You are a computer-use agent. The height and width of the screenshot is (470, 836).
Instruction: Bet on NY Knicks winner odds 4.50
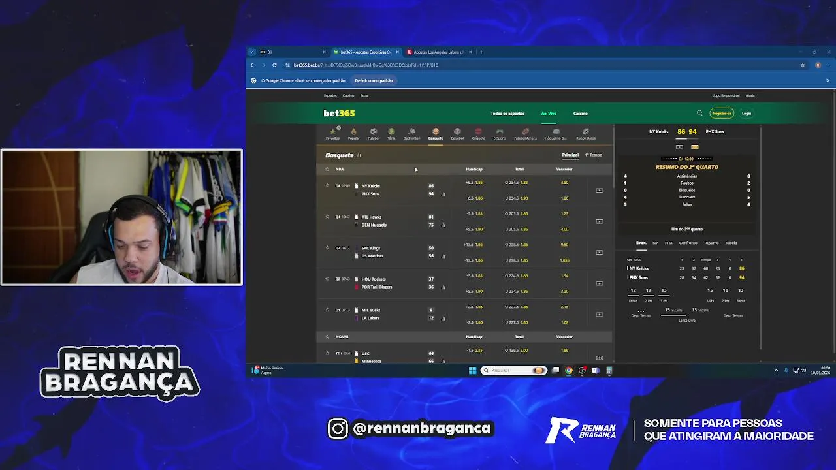(x=564, y=183)
